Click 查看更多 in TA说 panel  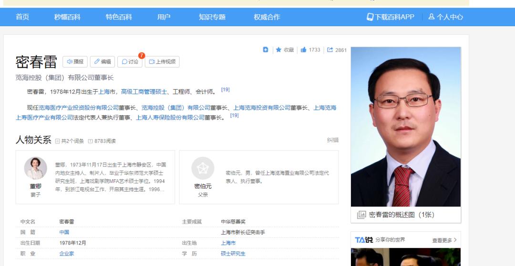pyautogui.click(x=444, y=240)
